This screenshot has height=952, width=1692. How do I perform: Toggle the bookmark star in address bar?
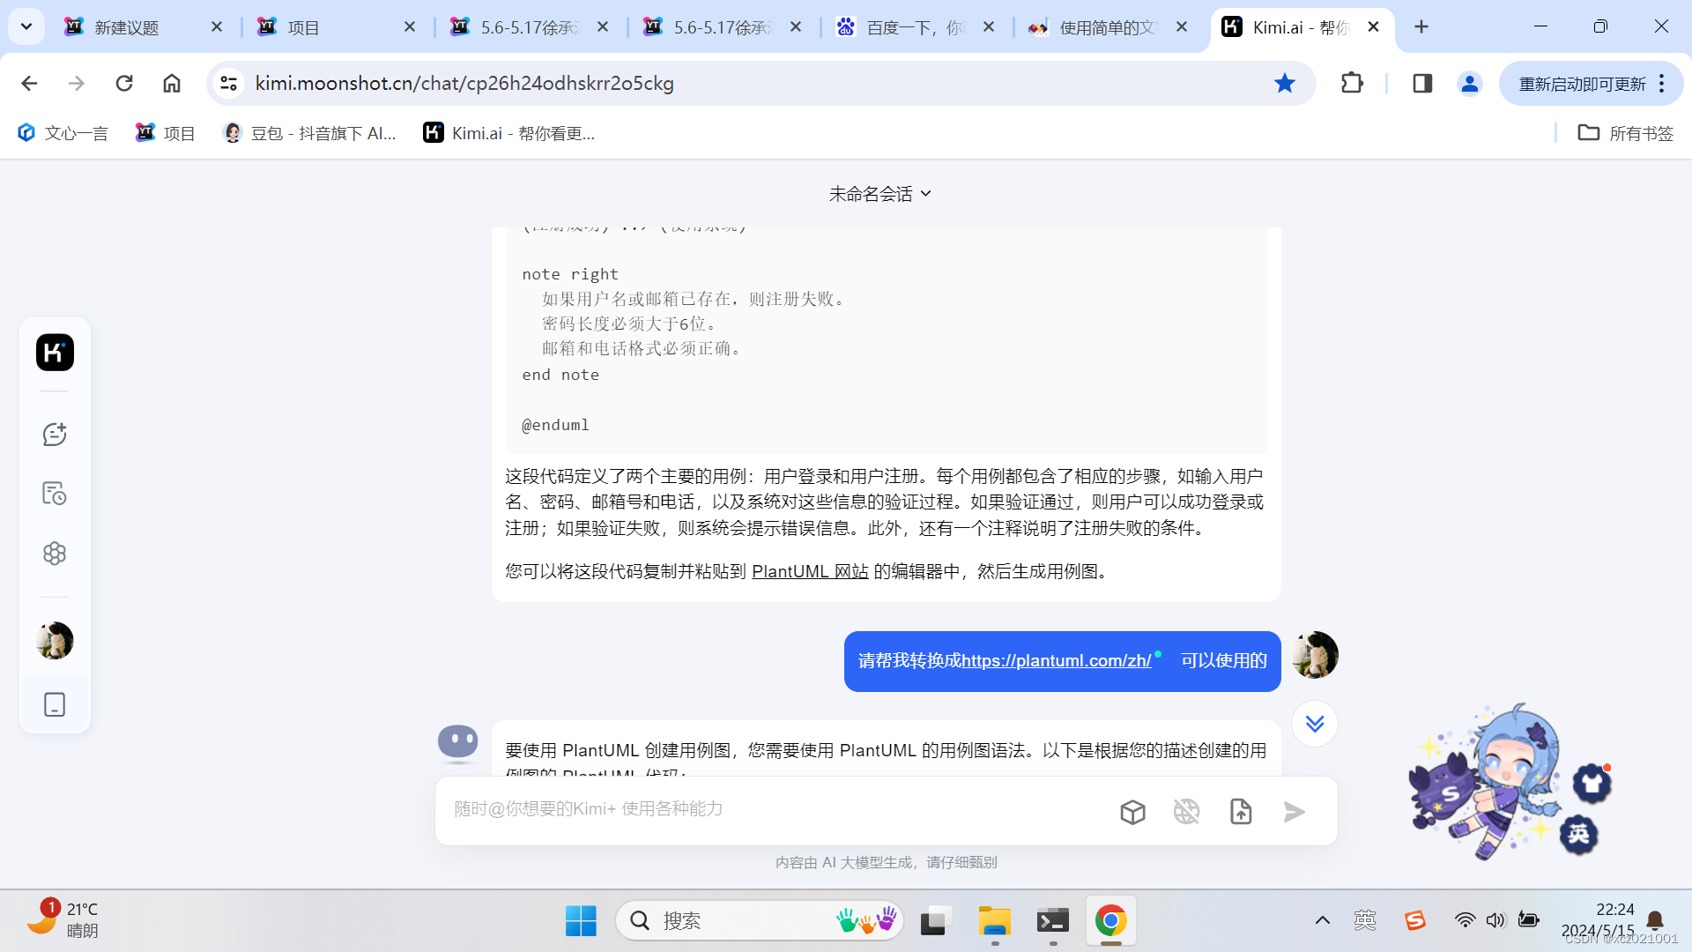[x=1284, y=84]
